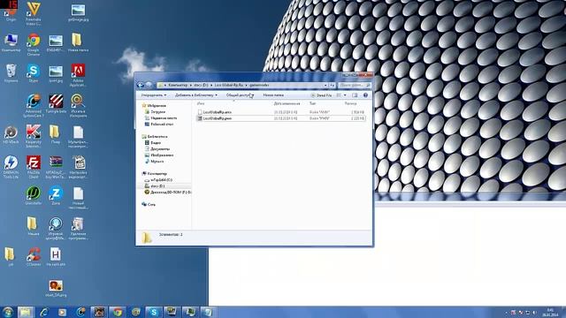Click the Windows Start orb
This screenshot has width=566, height=318.
8,312
